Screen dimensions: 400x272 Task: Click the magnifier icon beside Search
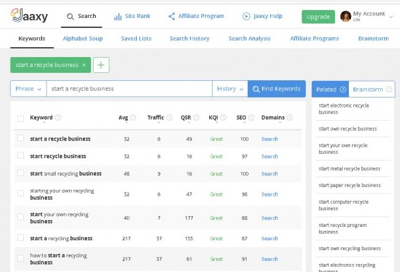point(70,17)
